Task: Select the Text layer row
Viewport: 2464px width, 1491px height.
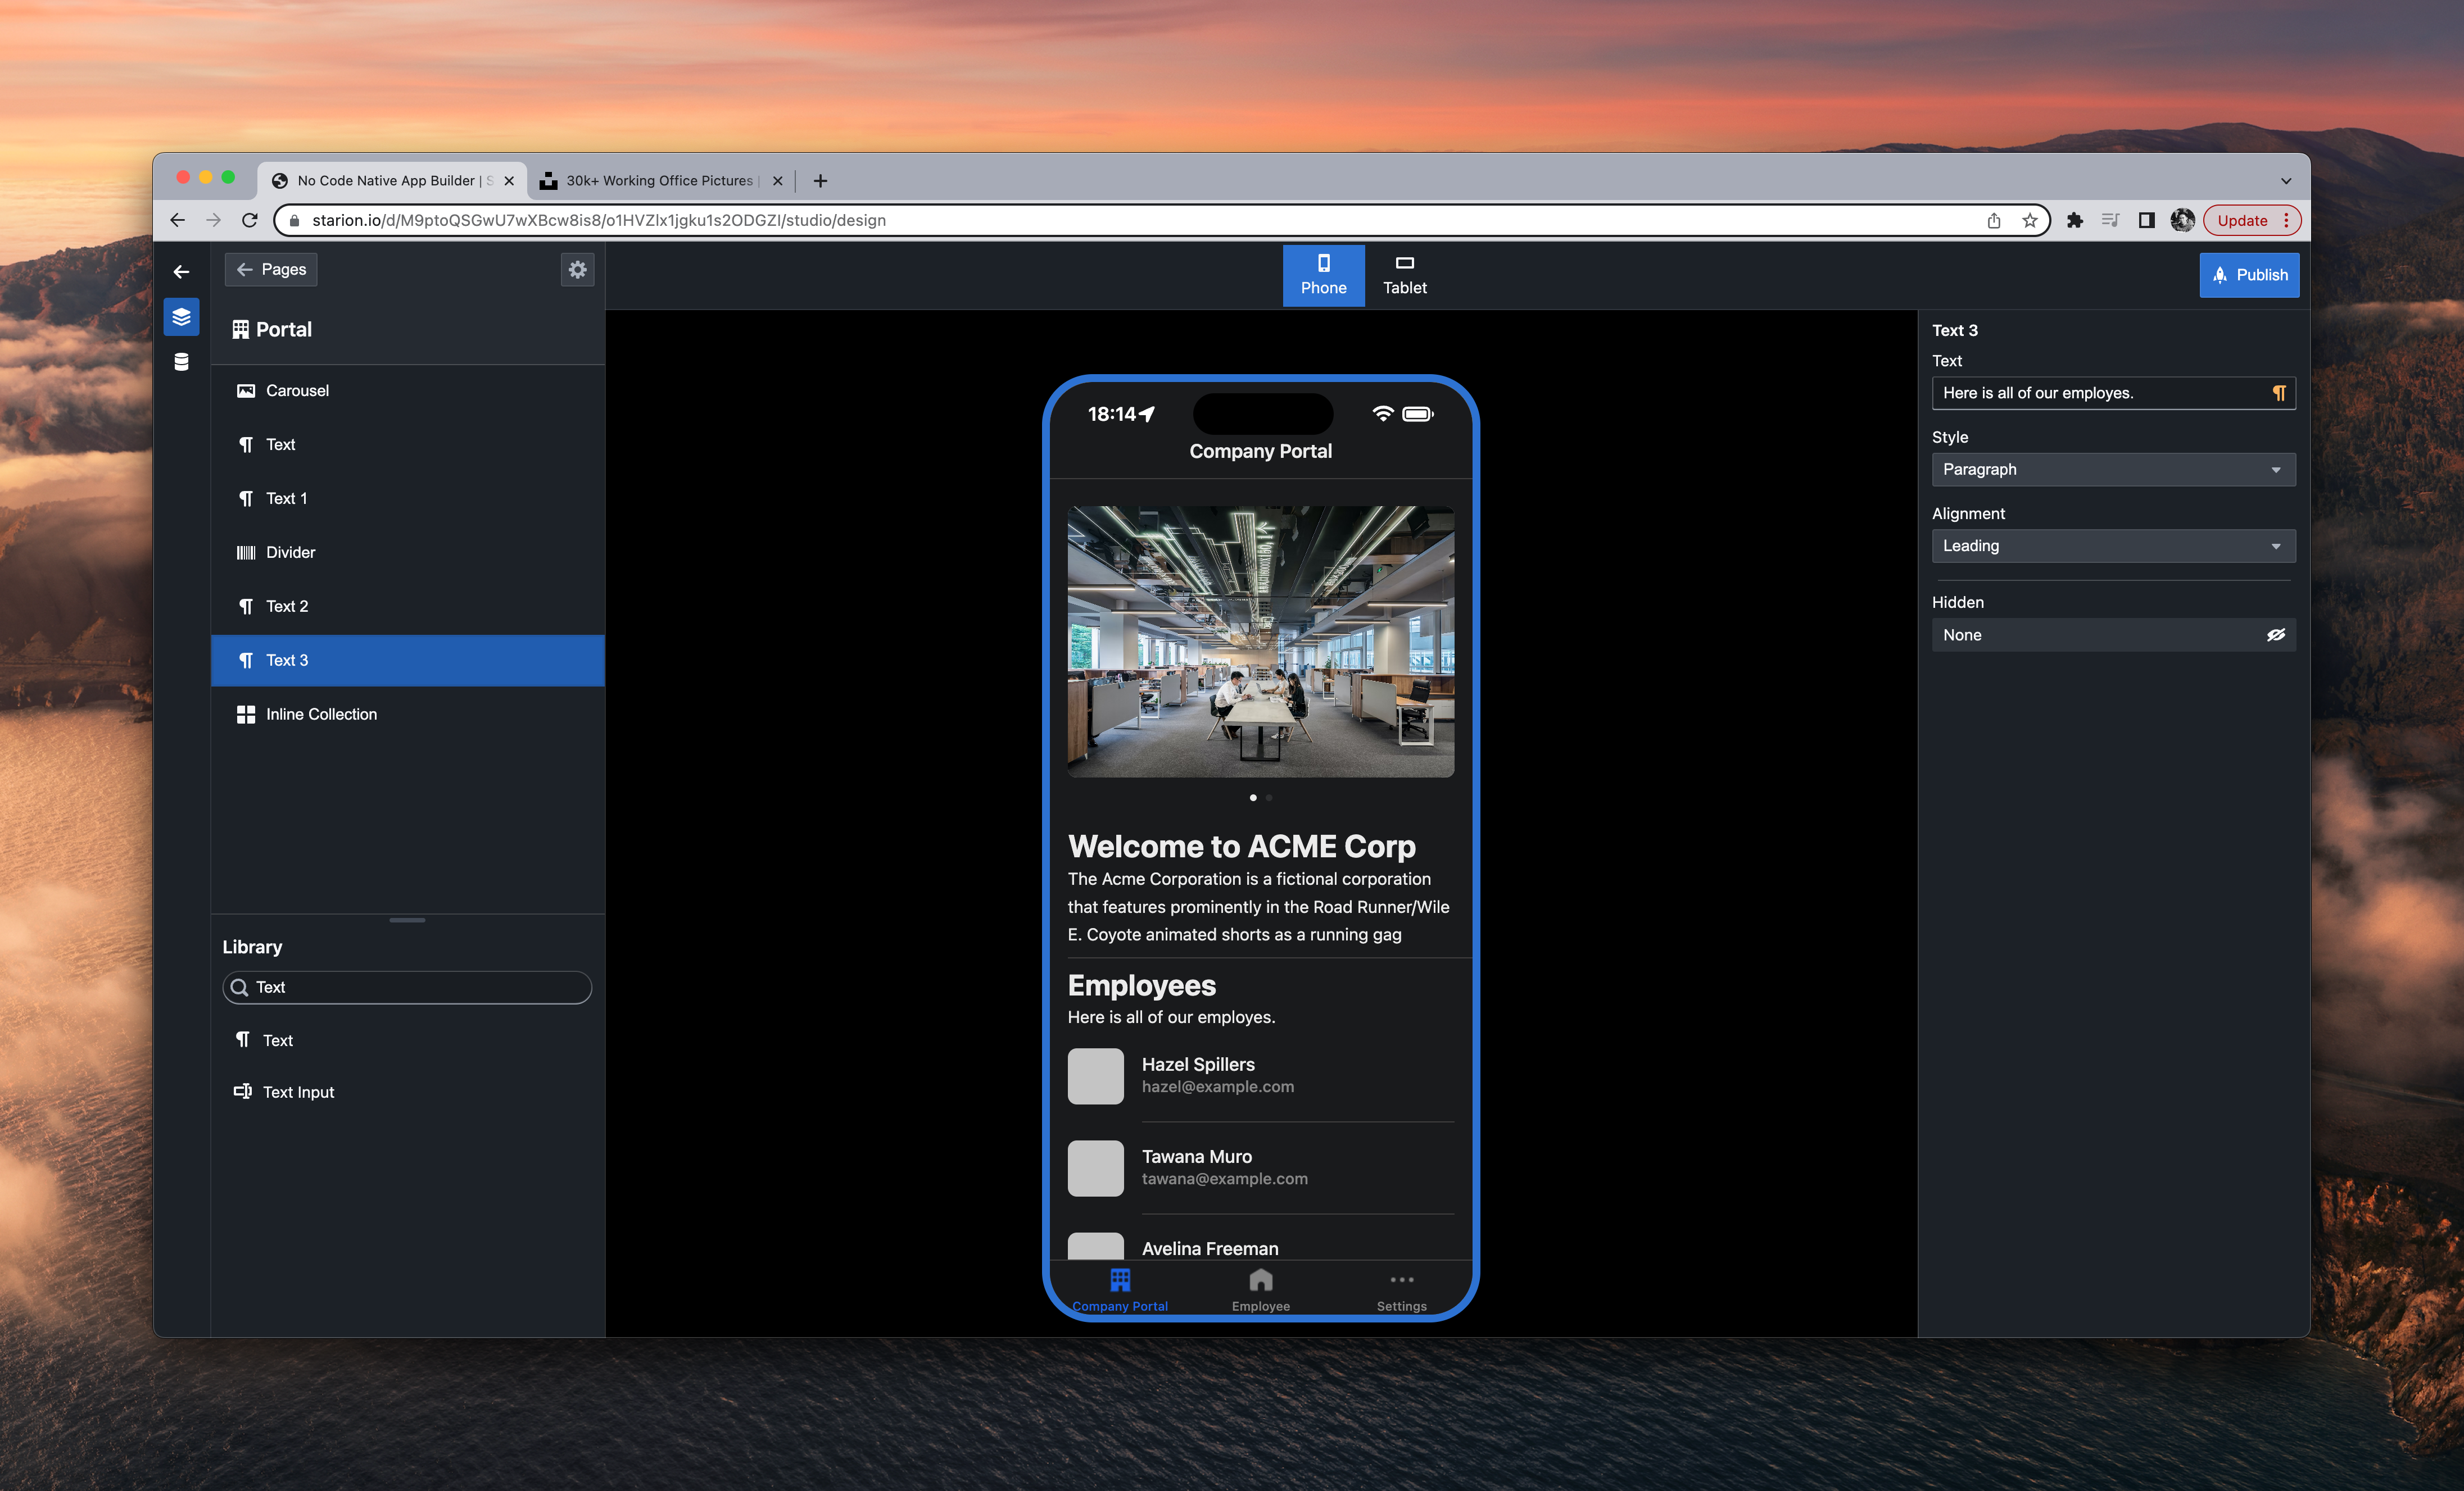Action: (x=408, y=445)
